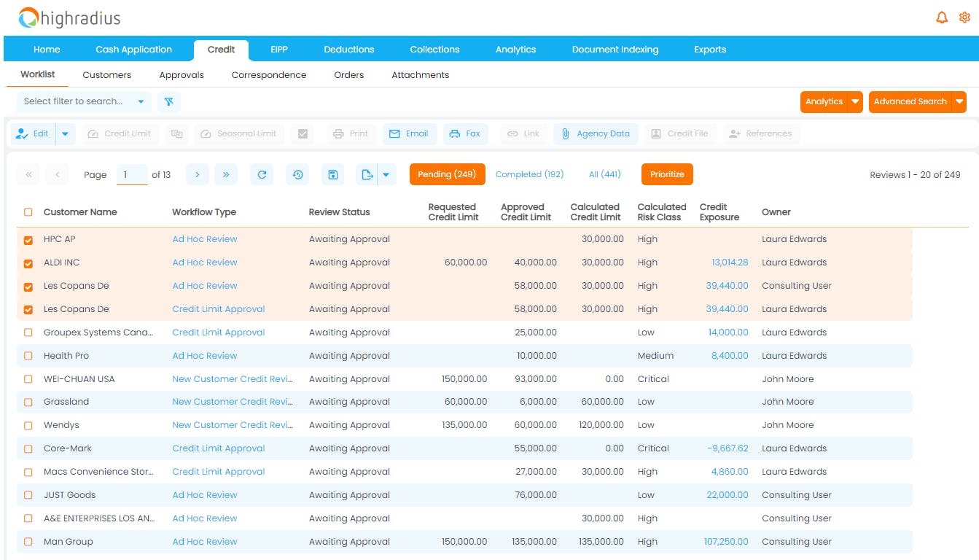Check the Man Group row checkbox
979x560 pixels.
[x=28, y=542]
